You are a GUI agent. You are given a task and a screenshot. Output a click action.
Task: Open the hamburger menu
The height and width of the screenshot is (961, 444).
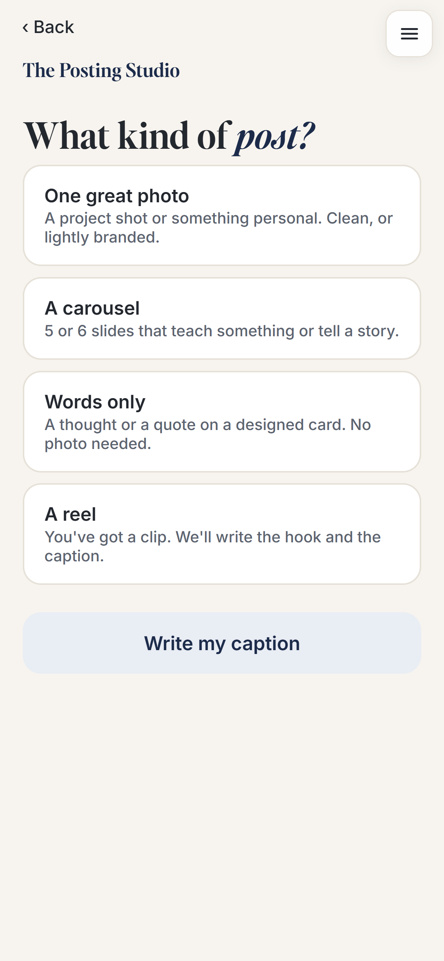[409, 34]
